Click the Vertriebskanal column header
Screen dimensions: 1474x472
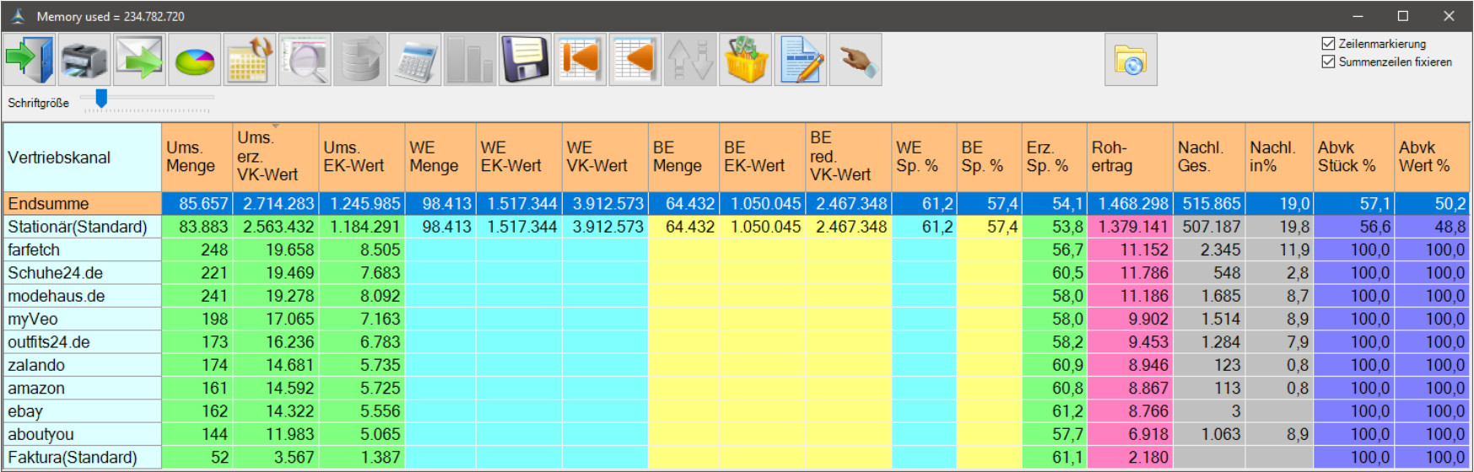(x=82, y=158)
